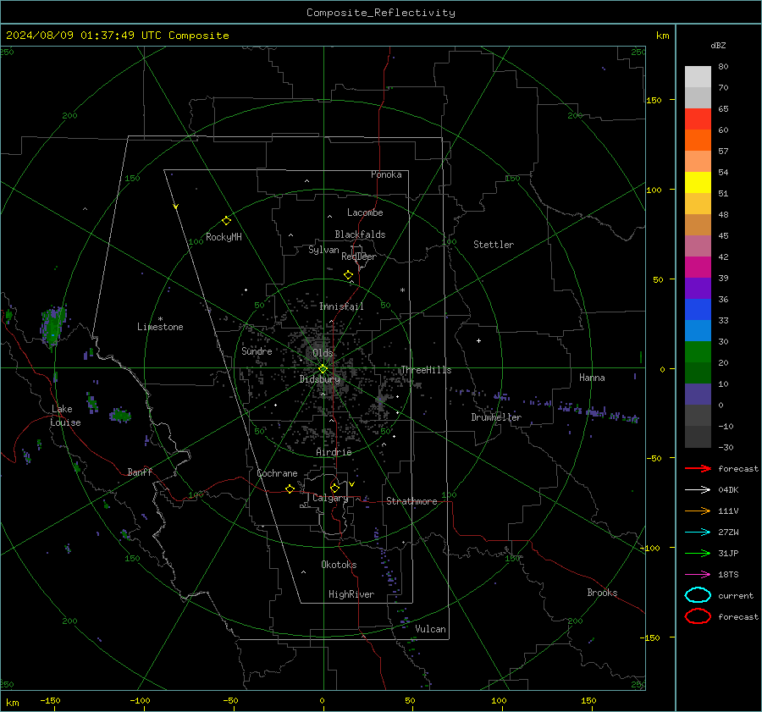Select the Sundre label
Screen dimensions: 762x712
pos(257,350)
